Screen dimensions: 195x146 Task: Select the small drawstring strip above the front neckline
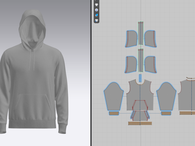coord(140,78)
